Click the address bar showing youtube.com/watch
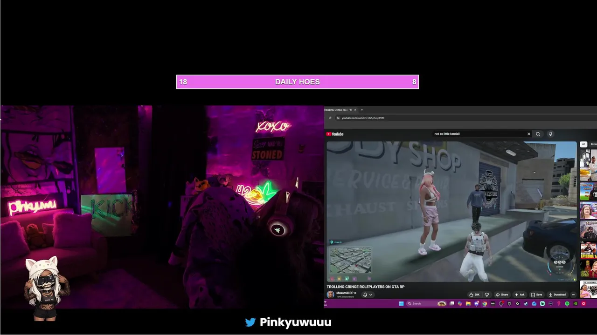The image size is (597, 335). coord(466,118)
